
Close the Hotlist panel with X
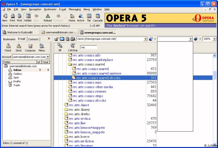pos(49,39)
